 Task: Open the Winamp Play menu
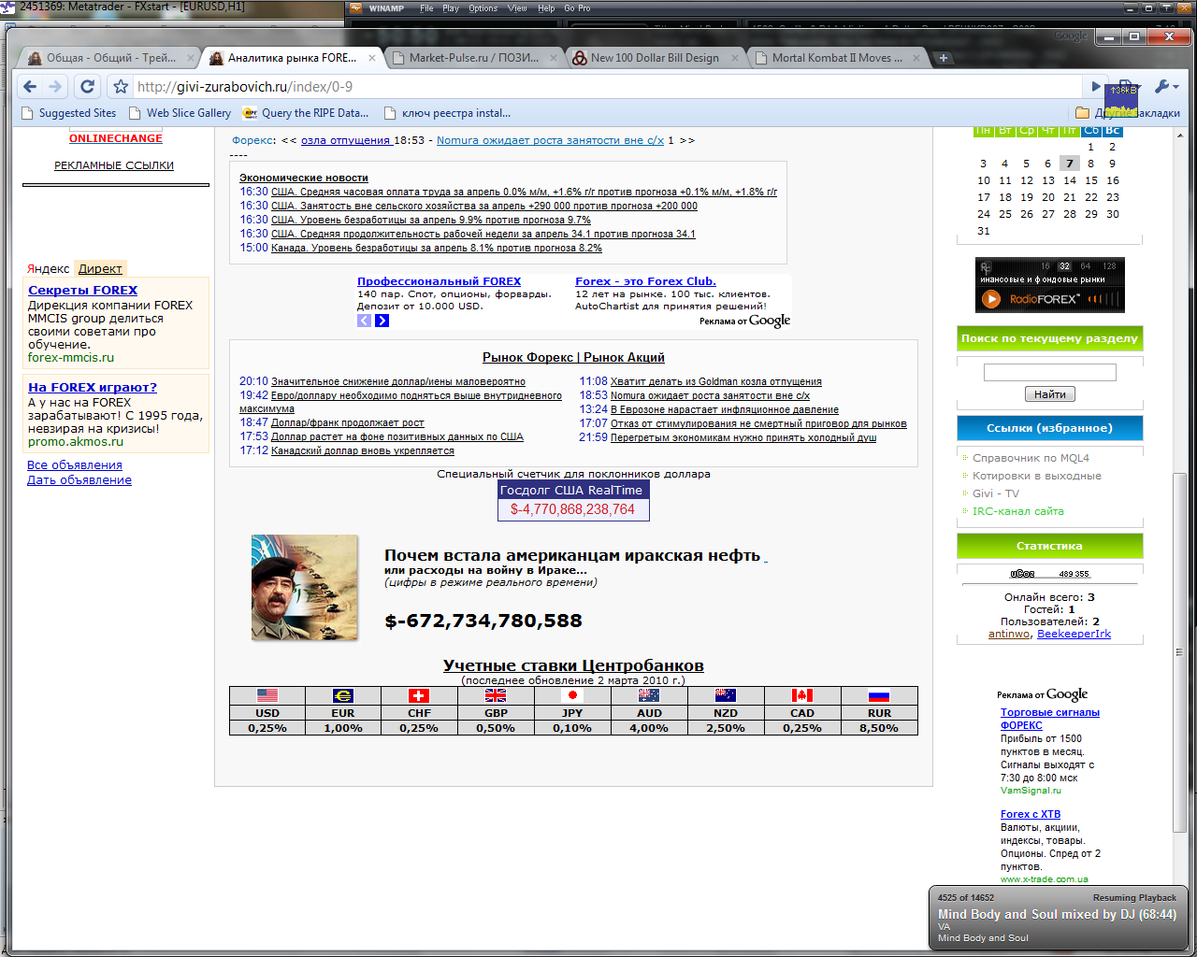pyautogui.click(x=451, y=8)
